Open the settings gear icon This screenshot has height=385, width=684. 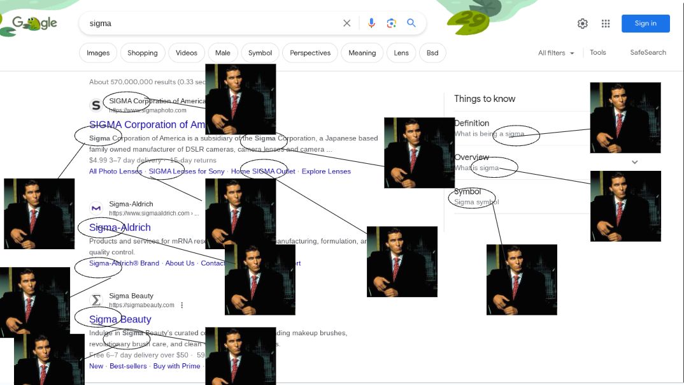pyautogui.click(x=582, y=24)
